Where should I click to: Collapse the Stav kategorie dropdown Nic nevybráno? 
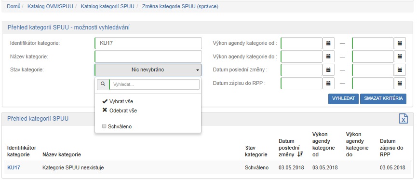tap(148, 70)
